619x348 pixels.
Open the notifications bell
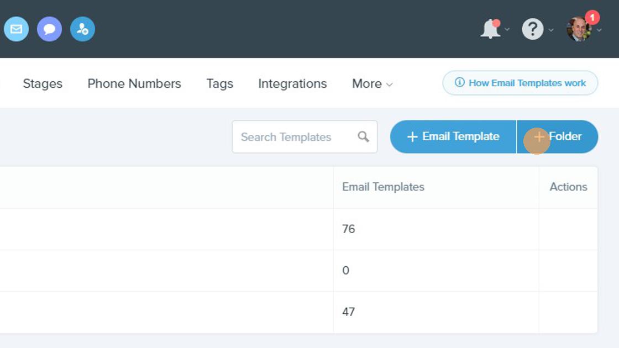tap(490, 29)
